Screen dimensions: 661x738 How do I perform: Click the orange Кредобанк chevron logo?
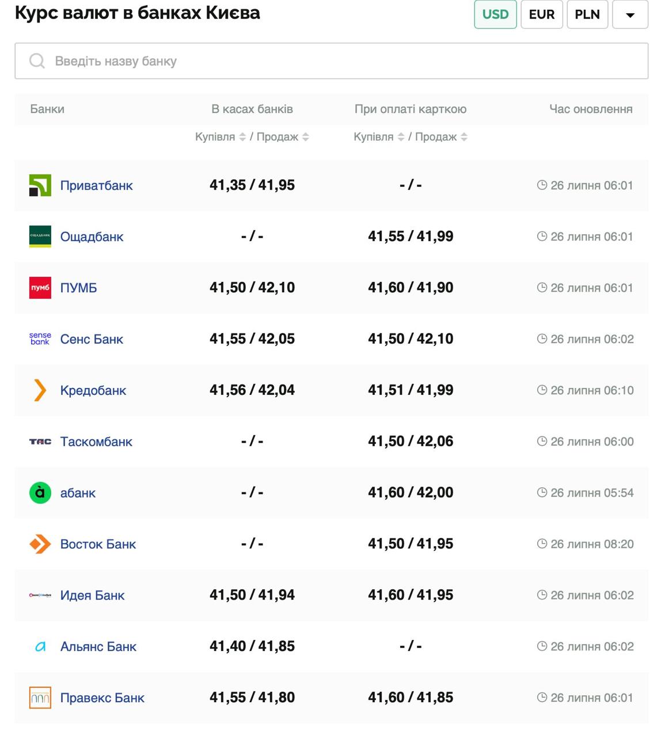pyautogui.click(x=40, y=390)
